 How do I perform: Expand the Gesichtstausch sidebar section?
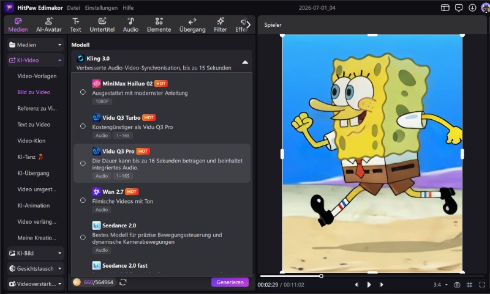tap(36, 268)
